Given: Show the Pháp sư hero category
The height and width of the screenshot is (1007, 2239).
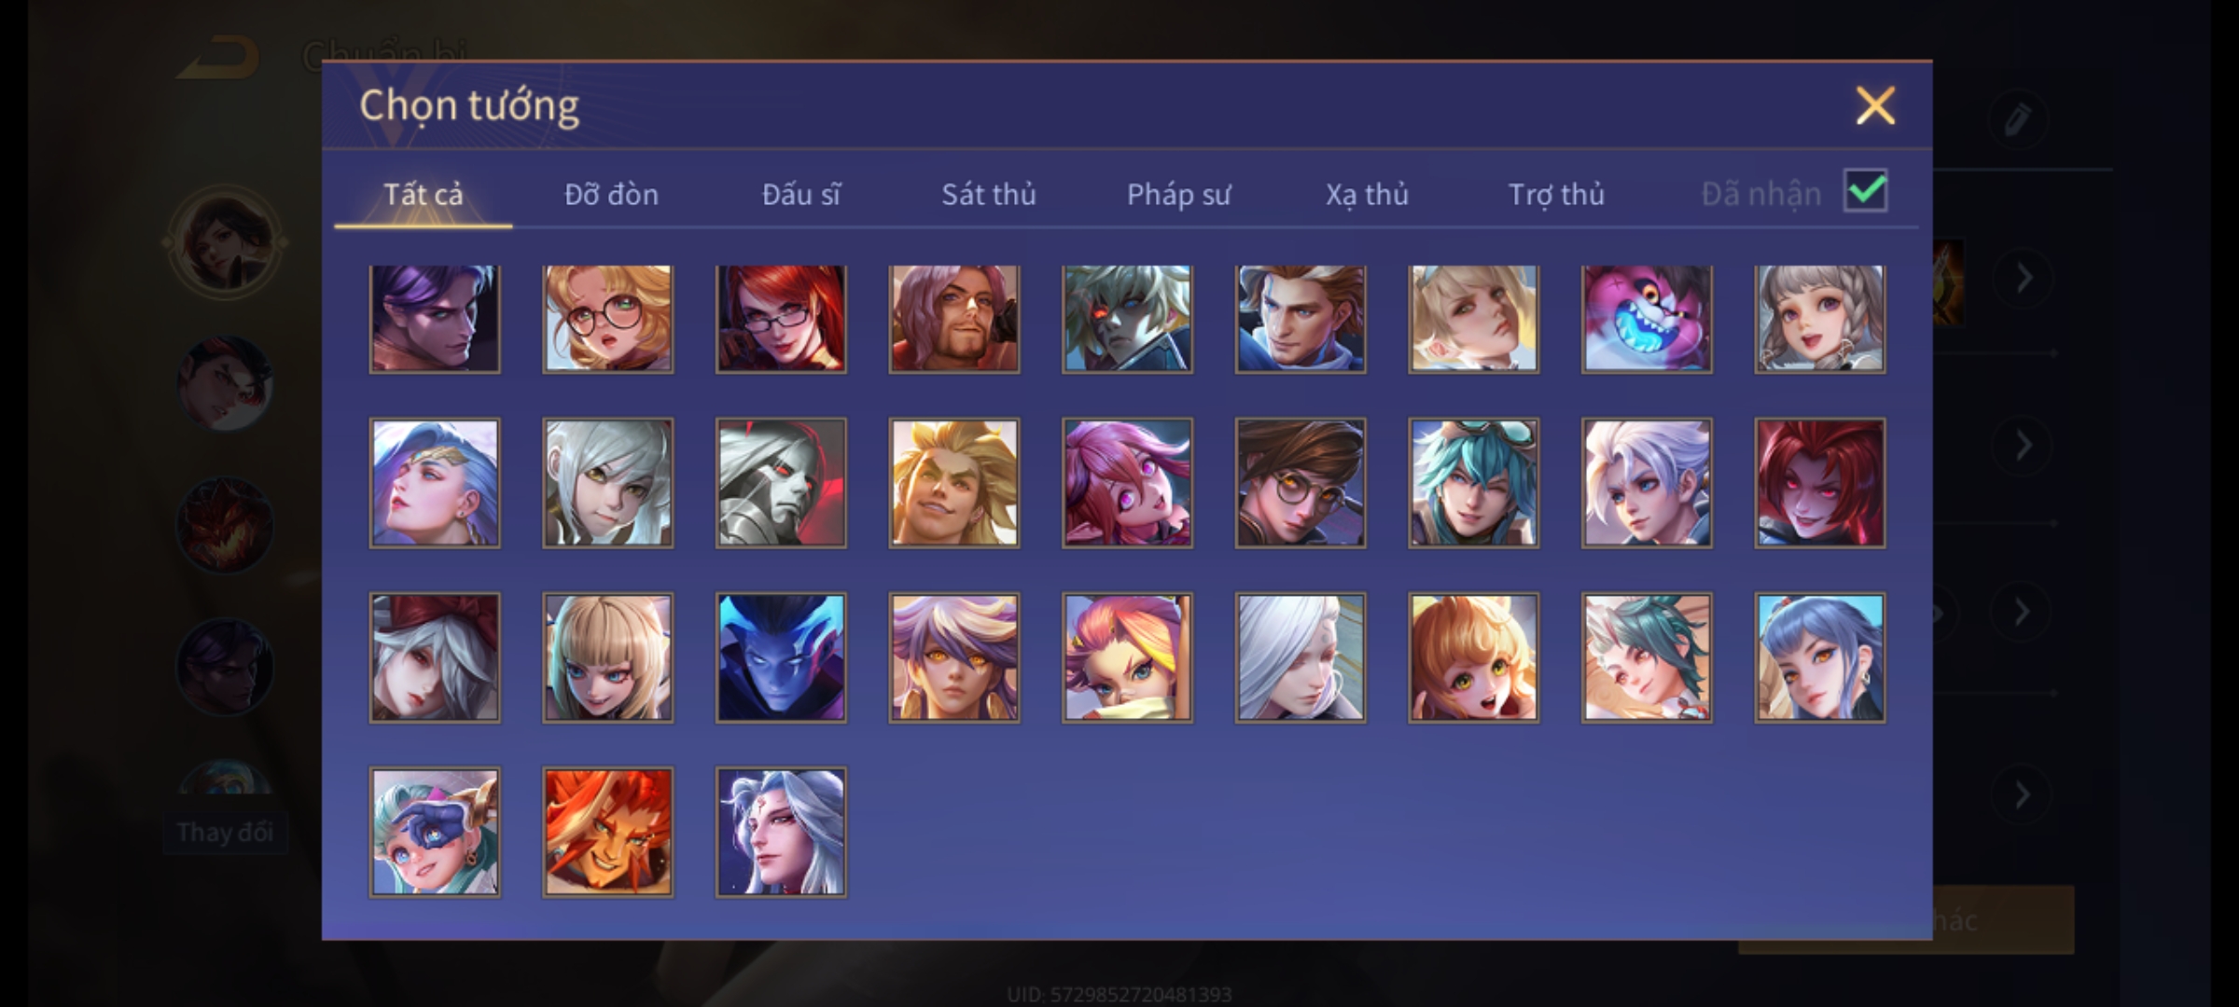Looking at the screenshot, I should coord(1178,194).
